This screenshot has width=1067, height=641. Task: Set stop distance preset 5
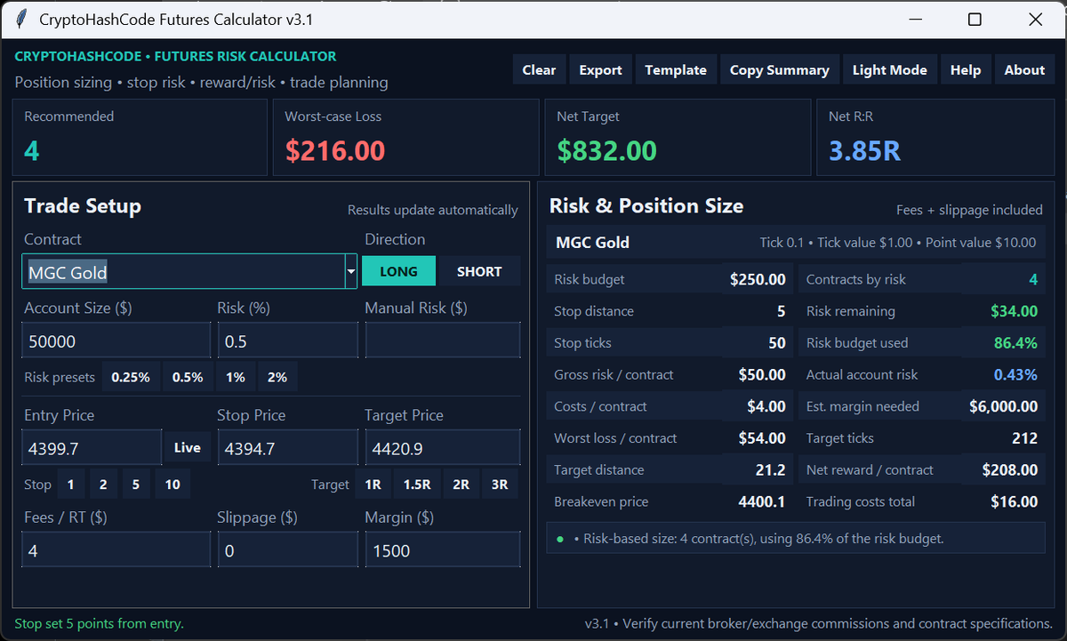point(135,485)
